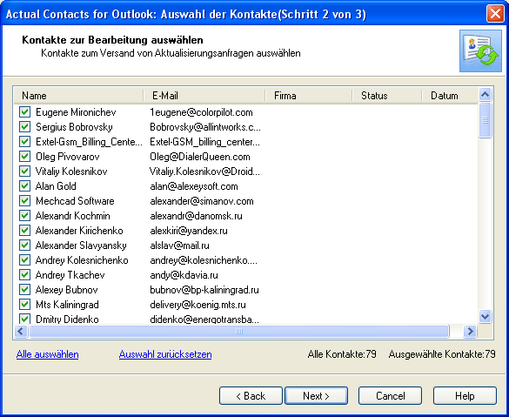Click the Alle auswählen link
Screen dimensions: 509x417
tap(47, 354)
